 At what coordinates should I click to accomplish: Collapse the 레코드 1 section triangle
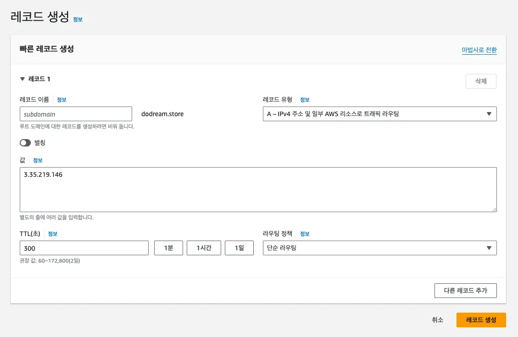pos(22,79)
